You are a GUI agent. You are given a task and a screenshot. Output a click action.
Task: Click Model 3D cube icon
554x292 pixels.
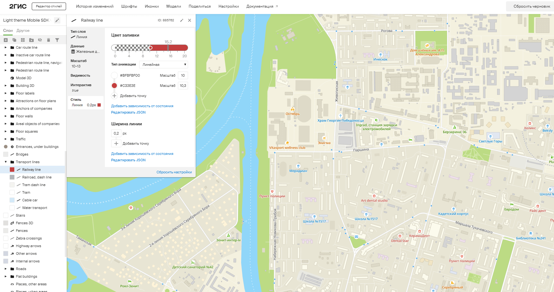coord(12,78)
